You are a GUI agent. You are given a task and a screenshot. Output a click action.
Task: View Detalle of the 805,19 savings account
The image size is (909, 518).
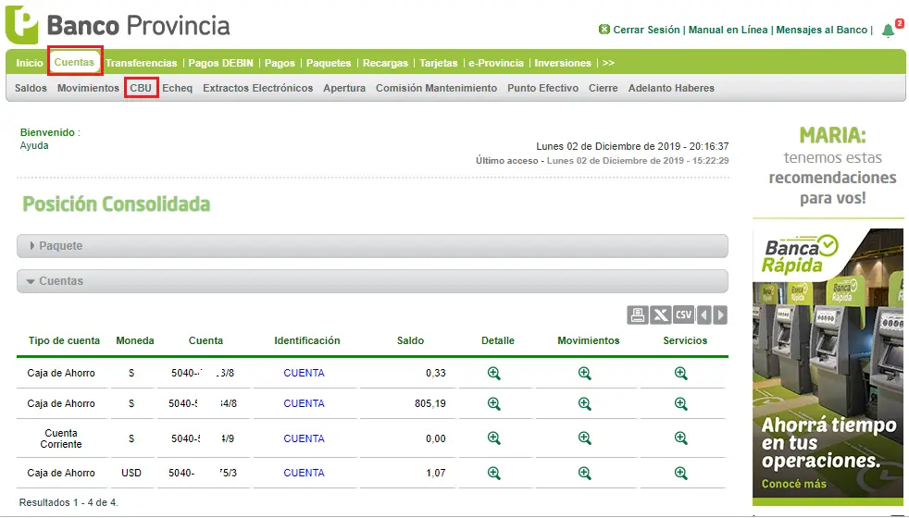tap(494, 404)
